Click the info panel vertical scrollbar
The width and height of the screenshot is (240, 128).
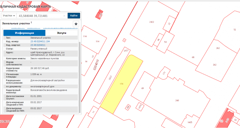tap(79, 76)
